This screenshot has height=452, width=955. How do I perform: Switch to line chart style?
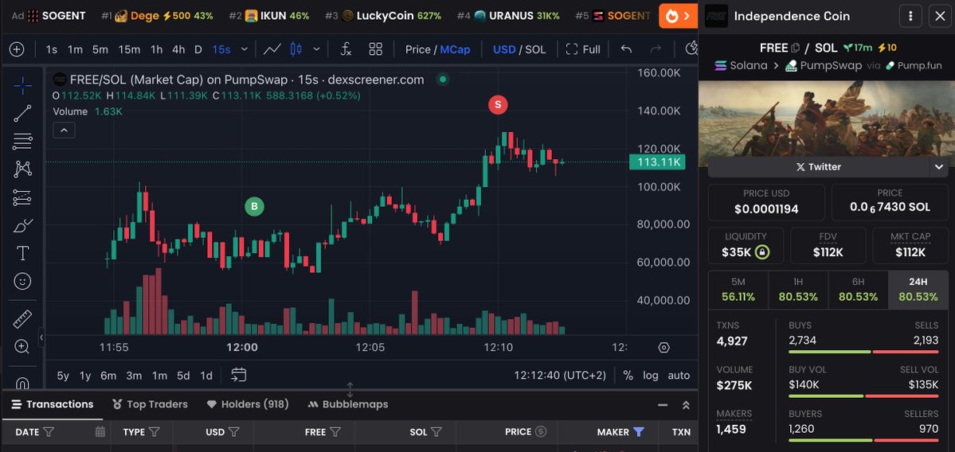(x=272, y=49)
